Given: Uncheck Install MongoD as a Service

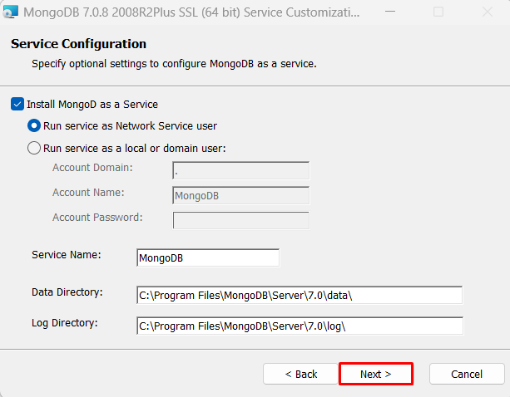Looking at the screenshot, I should pos(17,105).
